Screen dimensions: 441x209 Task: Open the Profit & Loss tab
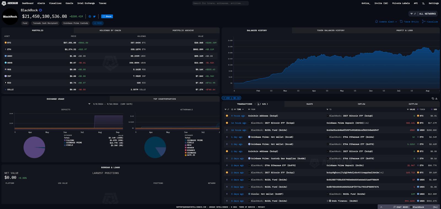pyautogui.click(x=404, y=30)
